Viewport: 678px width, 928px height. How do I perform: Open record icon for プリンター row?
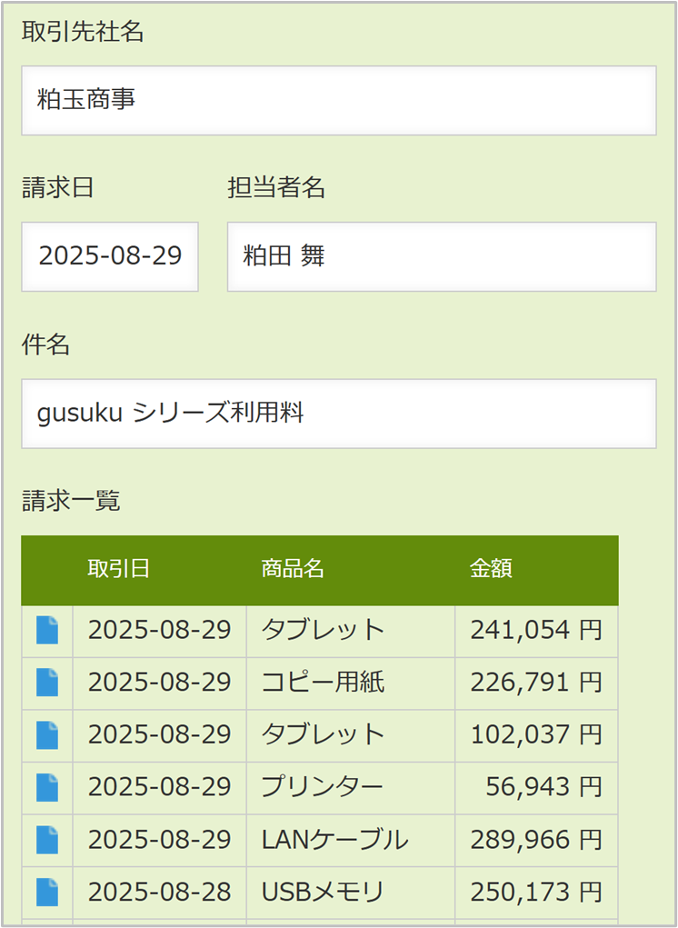tap(47, 787)
